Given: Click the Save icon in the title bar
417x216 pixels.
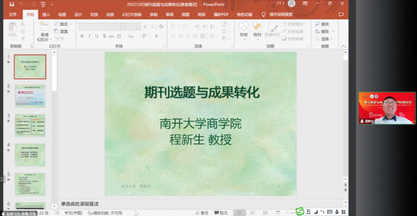Looking at the screenshot, I should (x=12, y=4).
